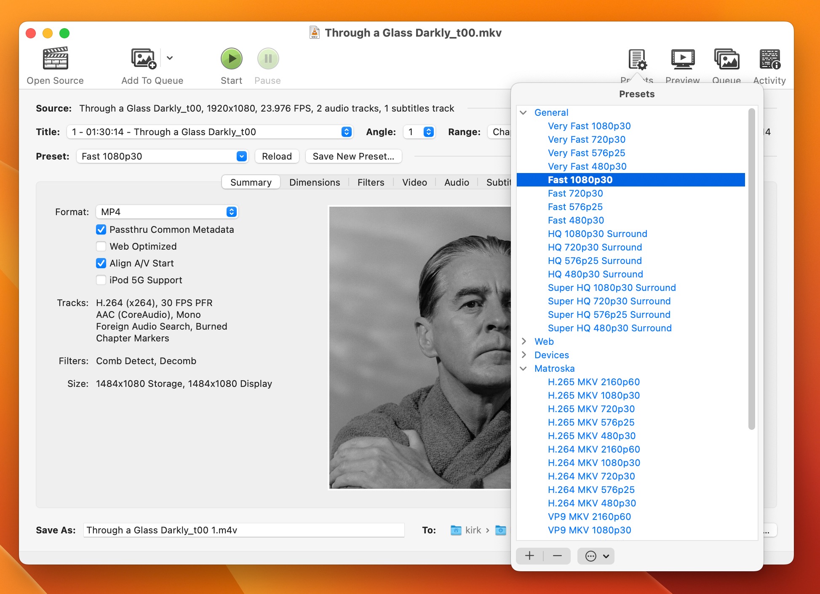The height and width of the screenshot is (594, 820).
Task: Toggle the Align A/V Start checkbox
Action: click(101, 263)
